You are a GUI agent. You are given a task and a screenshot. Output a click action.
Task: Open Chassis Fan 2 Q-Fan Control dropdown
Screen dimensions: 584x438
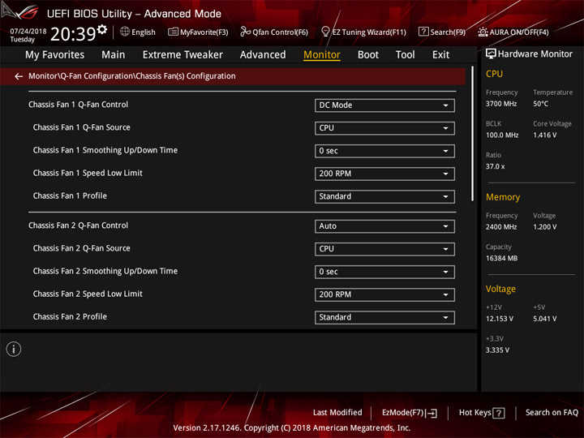coord(384,226)
